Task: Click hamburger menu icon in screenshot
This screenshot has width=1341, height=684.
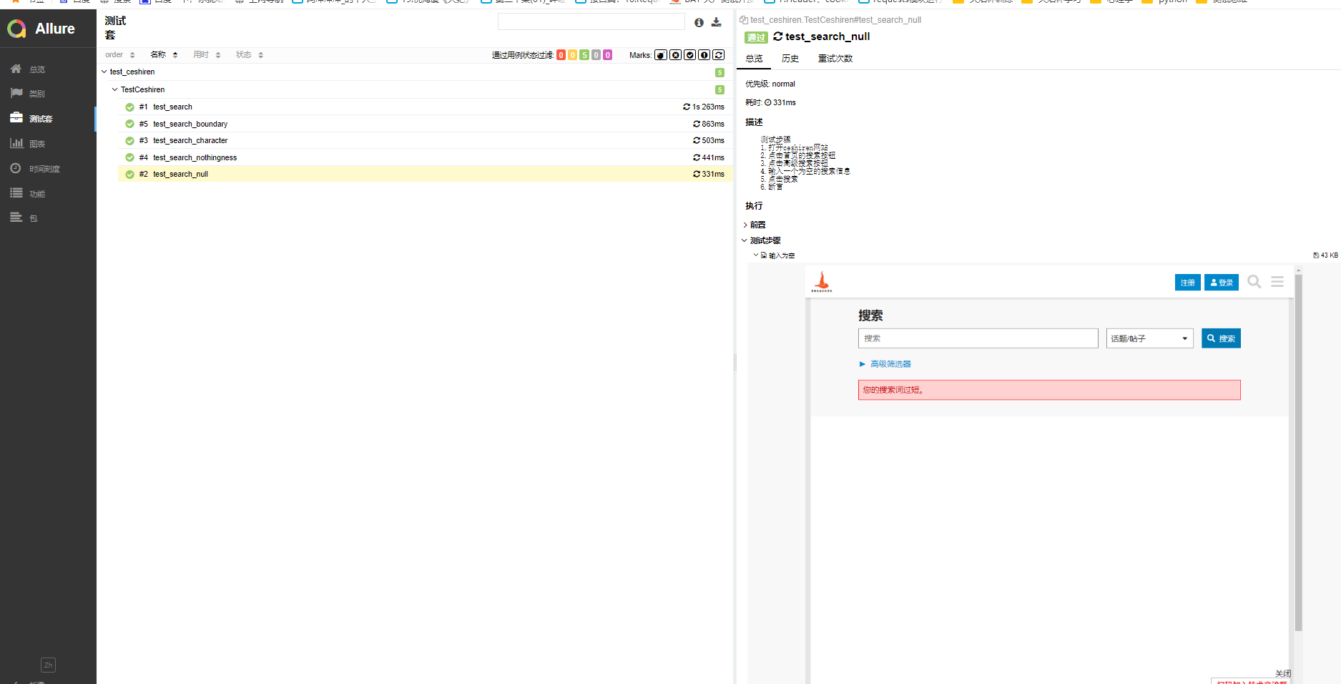Action: click(x=1277, y=282)
